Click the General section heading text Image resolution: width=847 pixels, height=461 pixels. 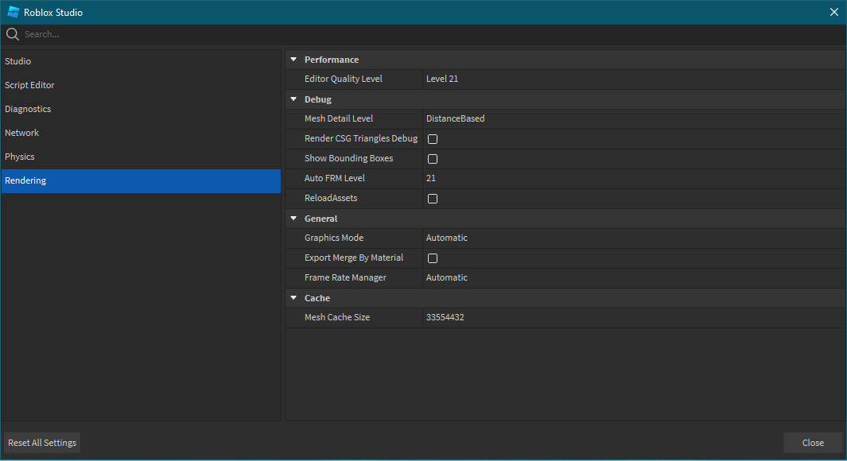coord(321,219)
